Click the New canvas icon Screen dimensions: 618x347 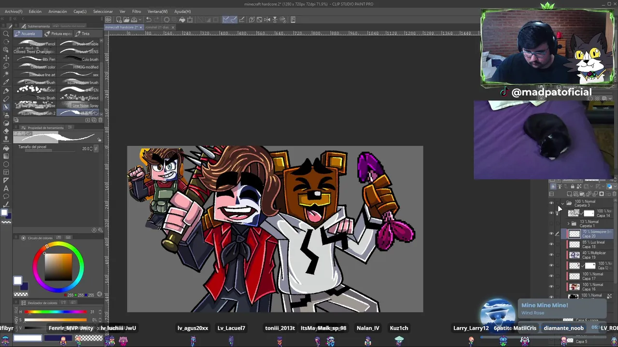tap(119, 20)
